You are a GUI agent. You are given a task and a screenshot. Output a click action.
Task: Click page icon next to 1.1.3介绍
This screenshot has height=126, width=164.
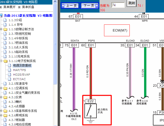click(5, 20)
